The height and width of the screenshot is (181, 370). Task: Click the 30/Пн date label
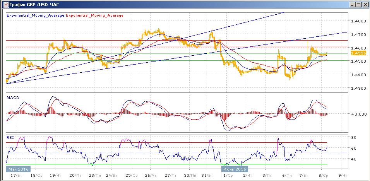point(190,176)
